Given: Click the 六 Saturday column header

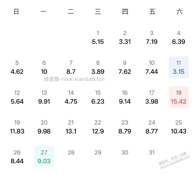Looking at the screenshot, I should [179, 12].
